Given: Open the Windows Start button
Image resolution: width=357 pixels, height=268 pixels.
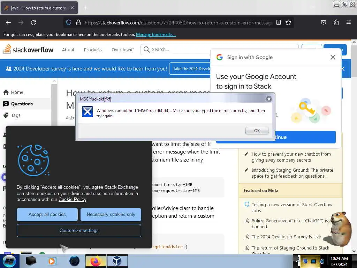Looking at the screenshot, I should tap(9, 261).
